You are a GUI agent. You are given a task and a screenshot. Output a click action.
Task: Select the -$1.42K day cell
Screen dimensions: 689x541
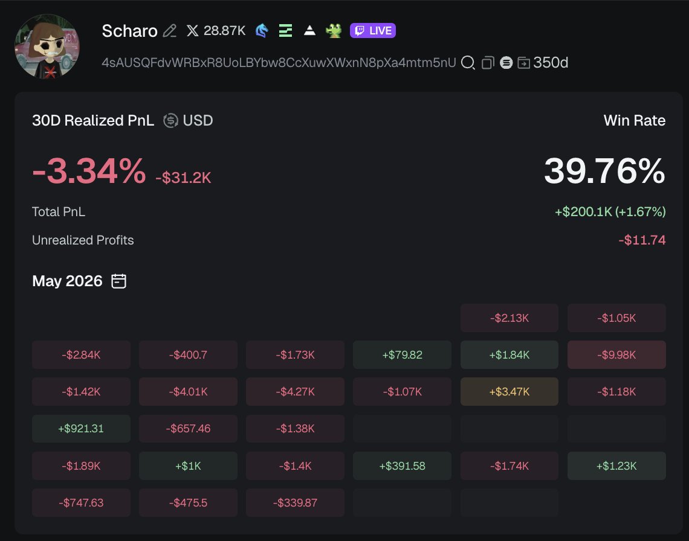(82, 392)
